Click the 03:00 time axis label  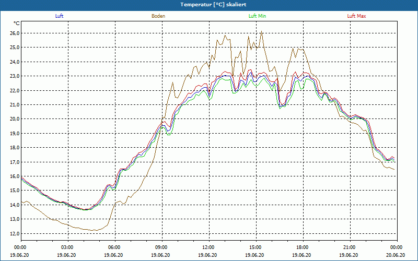[x=68, y=247]
